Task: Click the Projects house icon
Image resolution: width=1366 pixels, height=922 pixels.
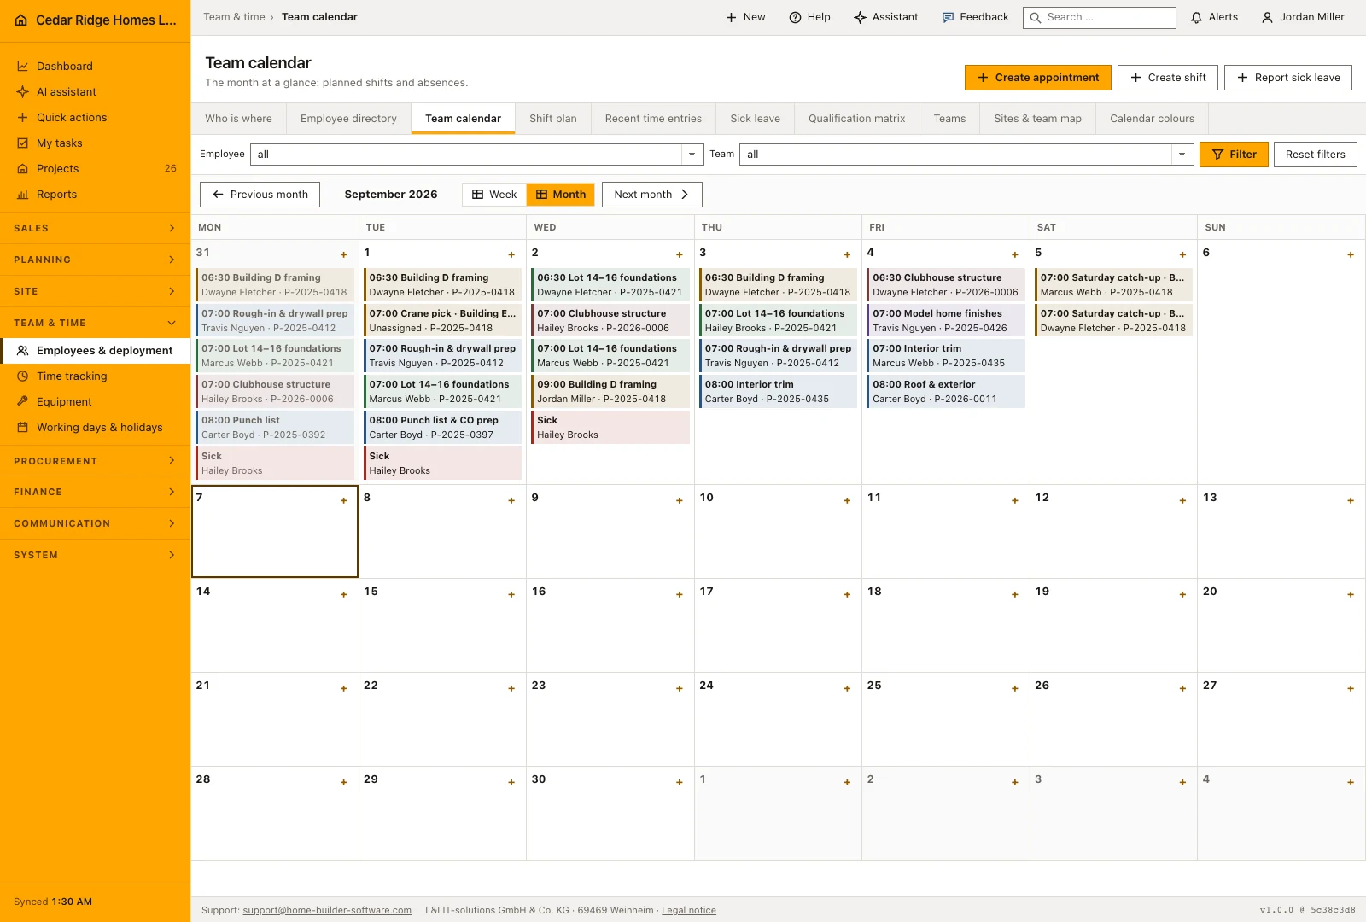Action: pos(23,169)
